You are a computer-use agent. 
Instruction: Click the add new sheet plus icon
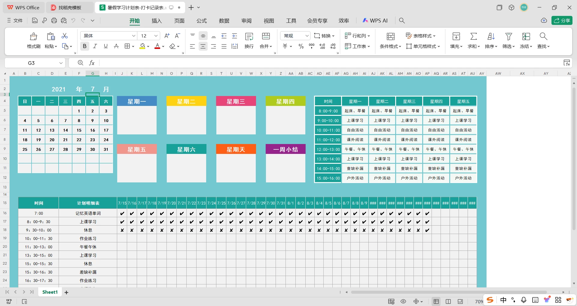[66, 292]
